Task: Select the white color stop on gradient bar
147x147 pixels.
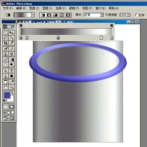Action: pyautogui.click(x=101, y=37)
